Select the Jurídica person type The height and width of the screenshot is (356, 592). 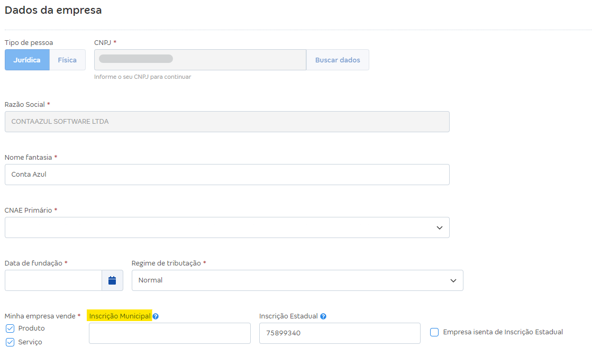click(x=27, y=60)
